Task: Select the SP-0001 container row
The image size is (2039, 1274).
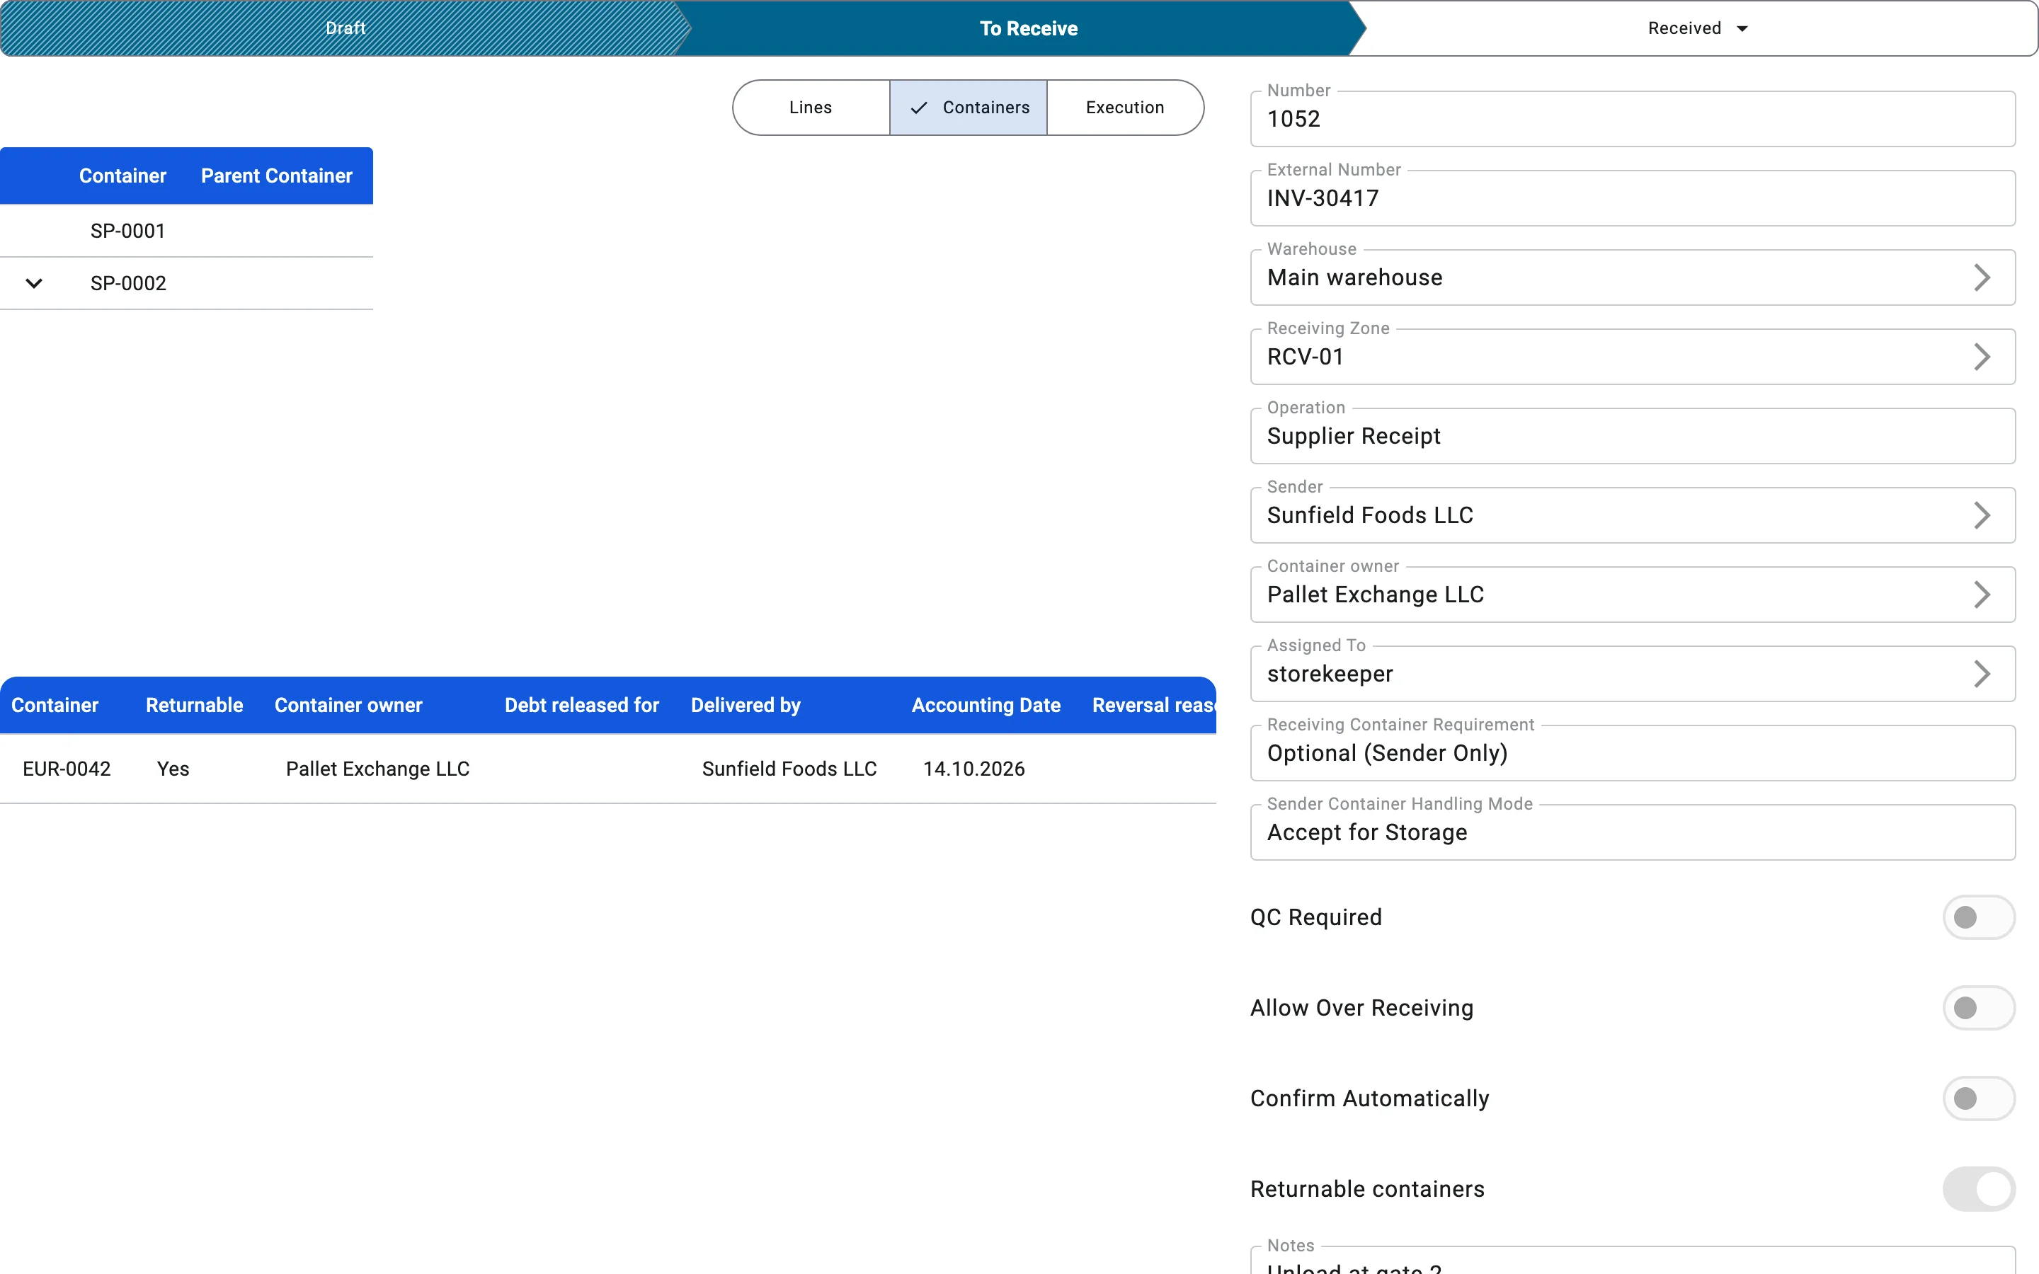Action: [186, 231]
